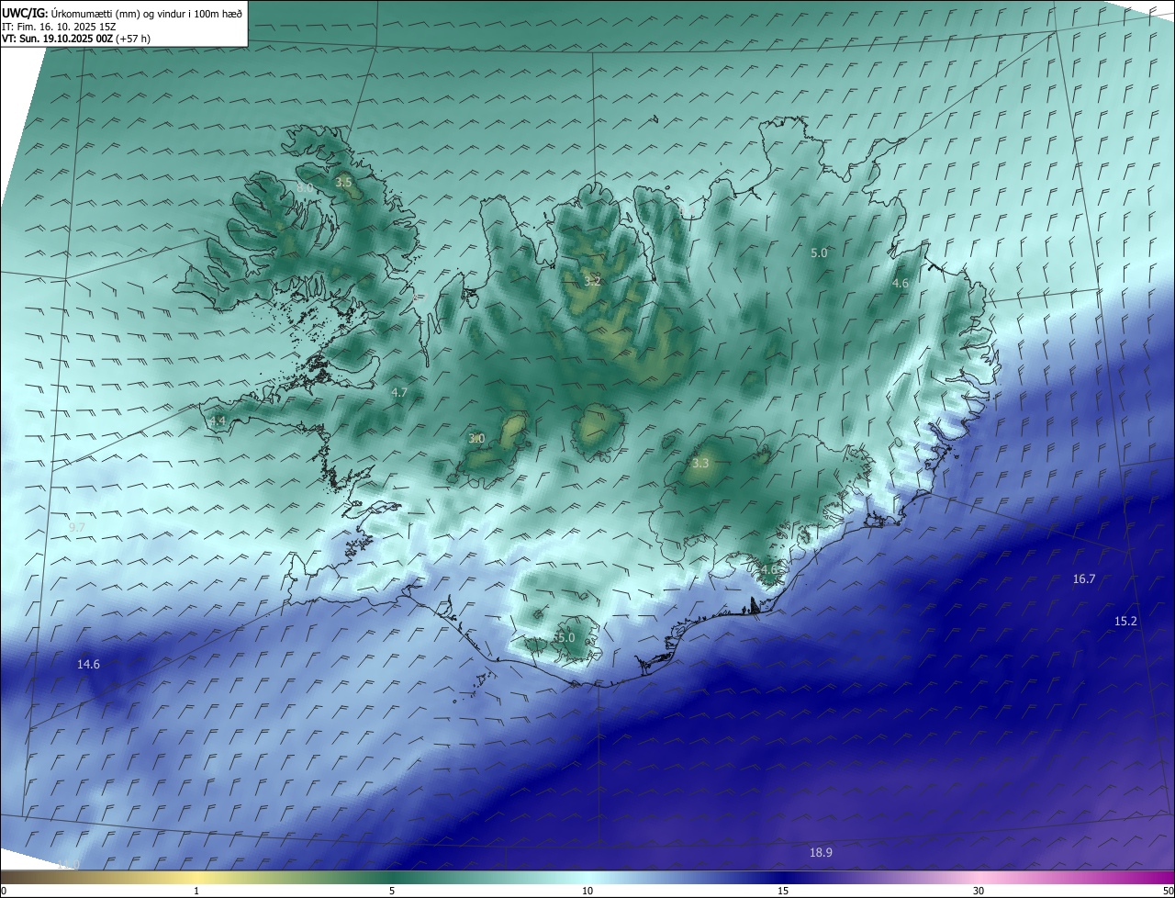Select the 18.9 value near the colorbar
The height and width of the screenshot is (898, 1175).
[x=821, y=852]
